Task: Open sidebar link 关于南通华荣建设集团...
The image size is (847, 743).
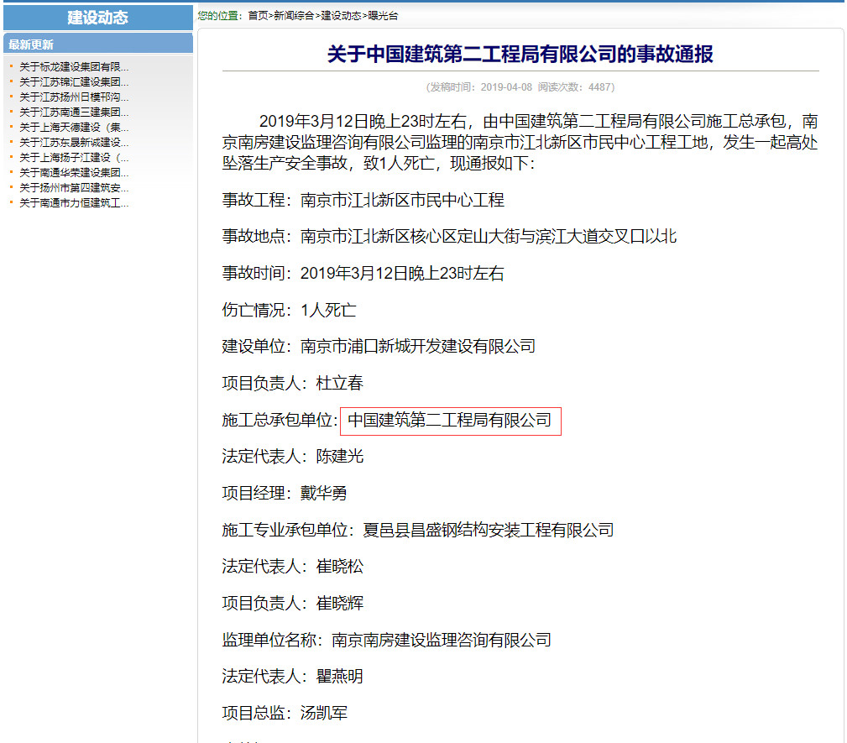Action: point(74,173)
